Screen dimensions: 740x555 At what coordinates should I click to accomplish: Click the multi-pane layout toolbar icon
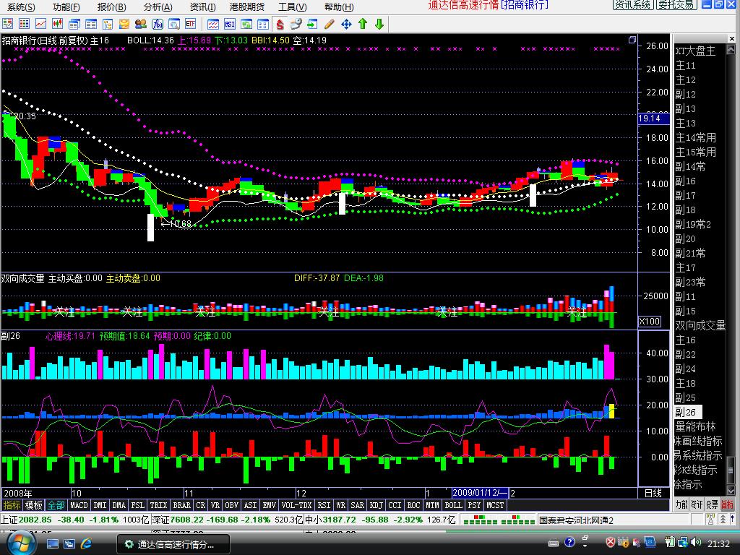click(263, 24)
